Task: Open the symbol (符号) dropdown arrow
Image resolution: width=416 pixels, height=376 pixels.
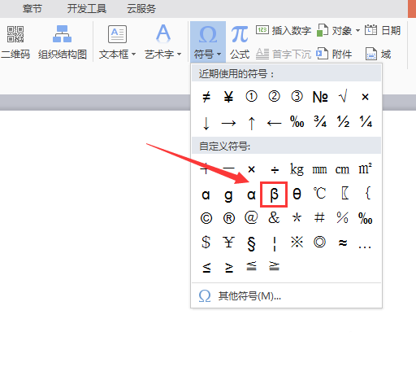Action: pos(219,54)
